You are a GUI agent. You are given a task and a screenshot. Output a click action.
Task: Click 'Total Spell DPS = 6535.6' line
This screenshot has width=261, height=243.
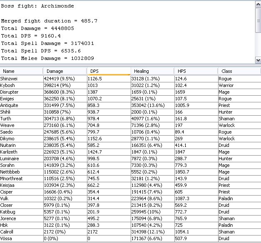(41, 51)
